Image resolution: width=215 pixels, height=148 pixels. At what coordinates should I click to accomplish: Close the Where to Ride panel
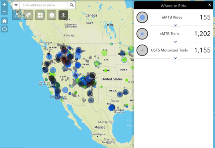210,5
